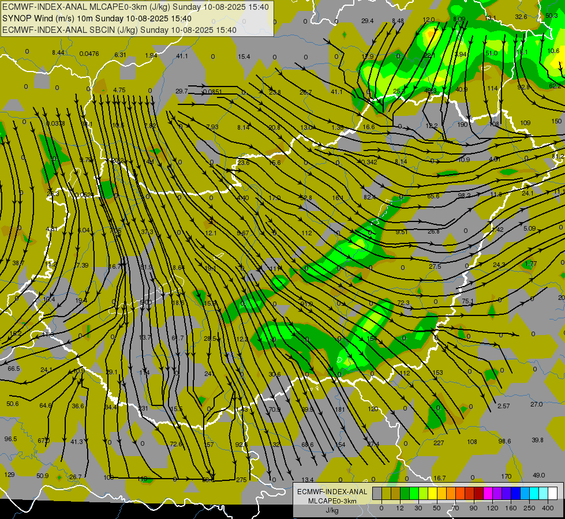Screen dimensions: 565x519
Task: Click the map value 170
Action: (x=506, y=476)
